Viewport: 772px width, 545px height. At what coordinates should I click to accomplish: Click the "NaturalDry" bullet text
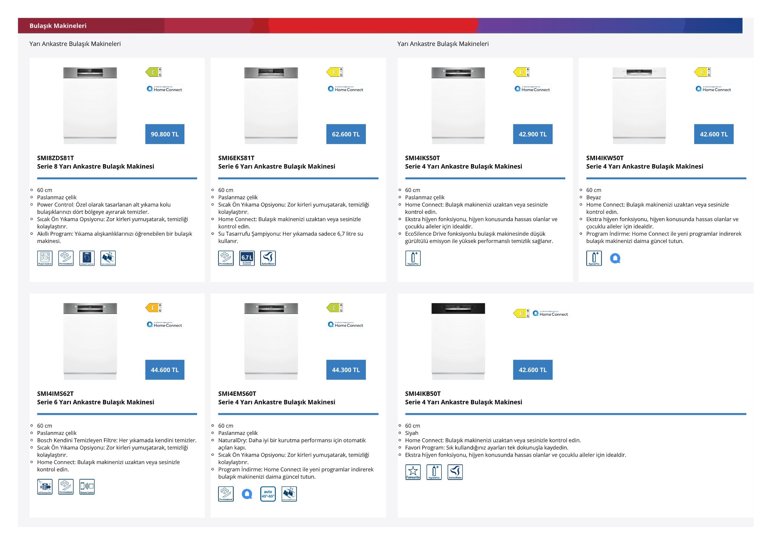pyautogui.click(x=292, y=444)
